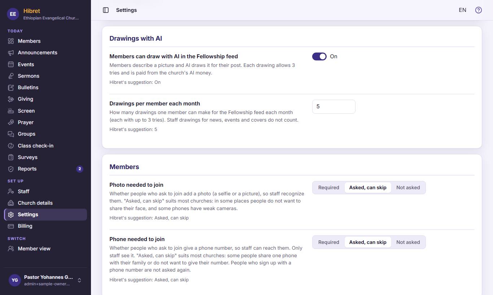Click the Announcements megaphone icon
The height and width of the screenshot is (295, 493).
coord(11,53)
